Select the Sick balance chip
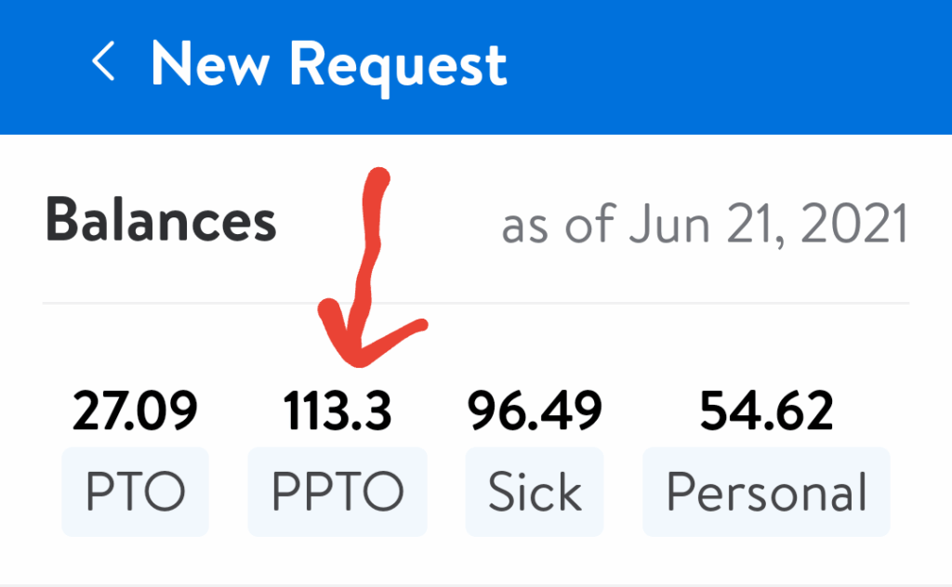 (535, 492)
